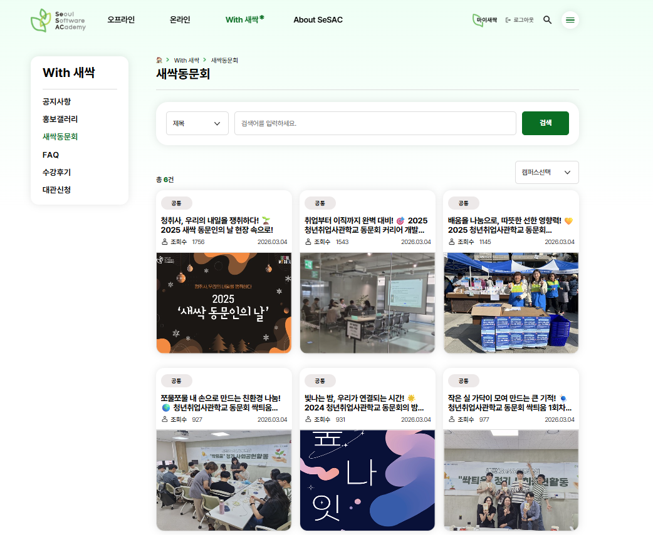Select 공지사항 in the sidebar
Screen dimensions: 653x535
56,101
